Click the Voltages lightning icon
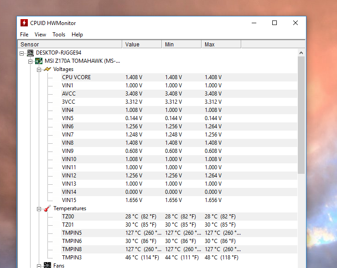Viewport: 337px width, 268px height. pyautogui.click(x=47, y=69)
